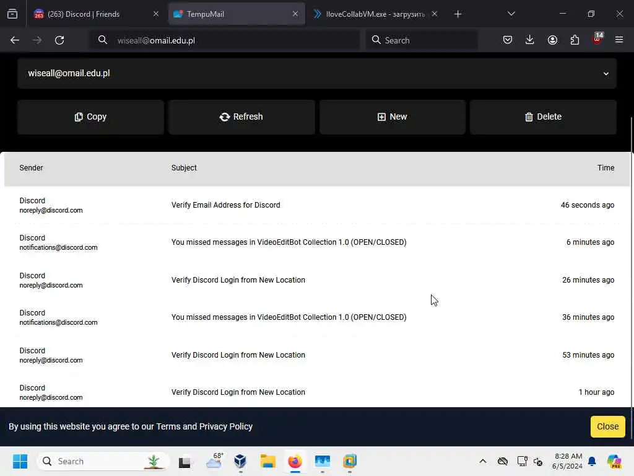Open File Explorer from taskbar
634x476 pixels.
pos(267,461)
